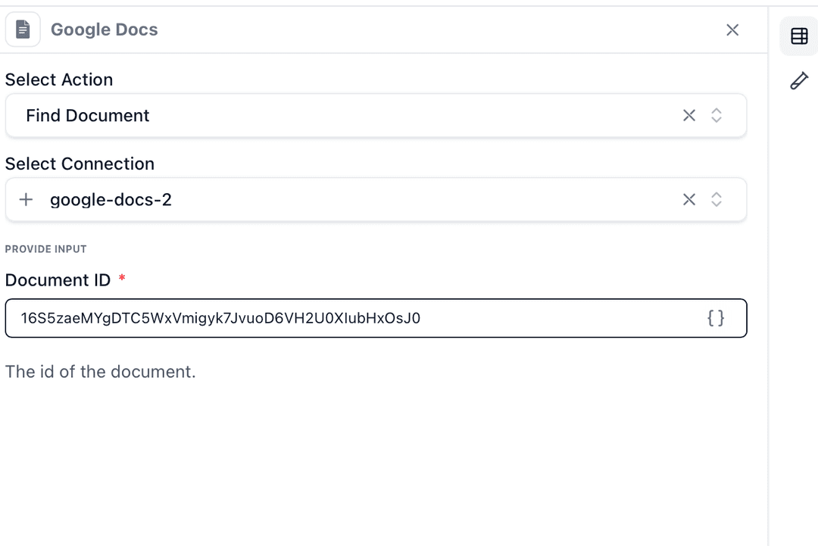Click the Select Action label
Screen dimensions: 818x546
[x=59, y=80]
